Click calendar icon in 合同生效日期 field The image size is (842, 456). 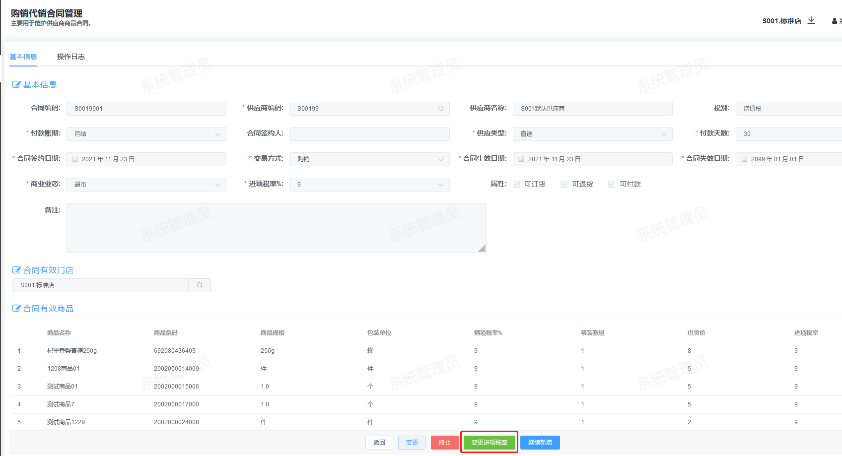tap(521, 159)
